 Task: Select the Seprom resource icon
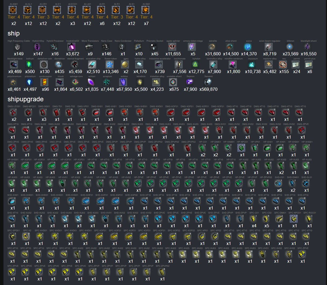190,82
